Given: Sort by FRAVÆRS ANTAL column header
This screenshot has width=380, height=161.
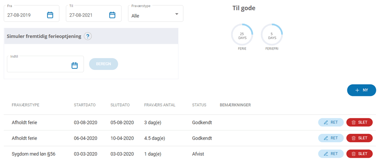Looking at the screenshot, I should [x=160, y=105].
